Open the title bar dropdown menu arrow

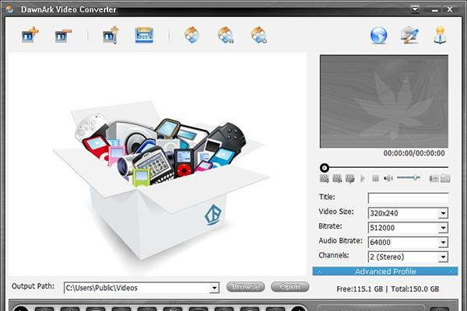click(x=415, y=9)
